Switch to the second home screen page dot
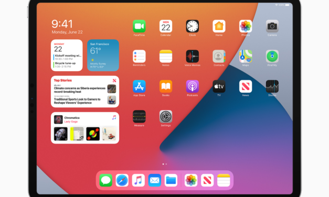Viewport: 329px width, 197px height. pos(166,164)
